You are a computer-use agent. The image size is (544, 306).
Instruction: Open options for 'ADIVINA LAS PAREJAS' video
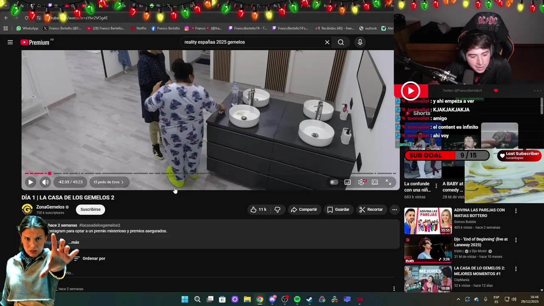(x=516, y=211)
